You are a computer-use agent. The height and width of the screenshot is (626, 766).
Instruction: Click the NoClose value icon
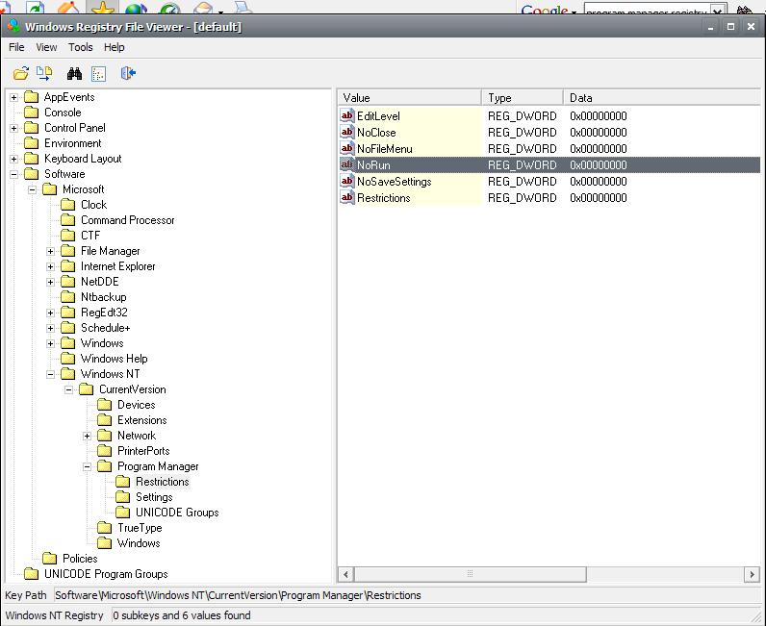(346, 132)
